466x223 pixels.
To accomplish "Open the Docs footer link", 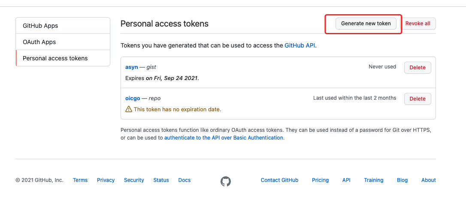I will [185, 180].
